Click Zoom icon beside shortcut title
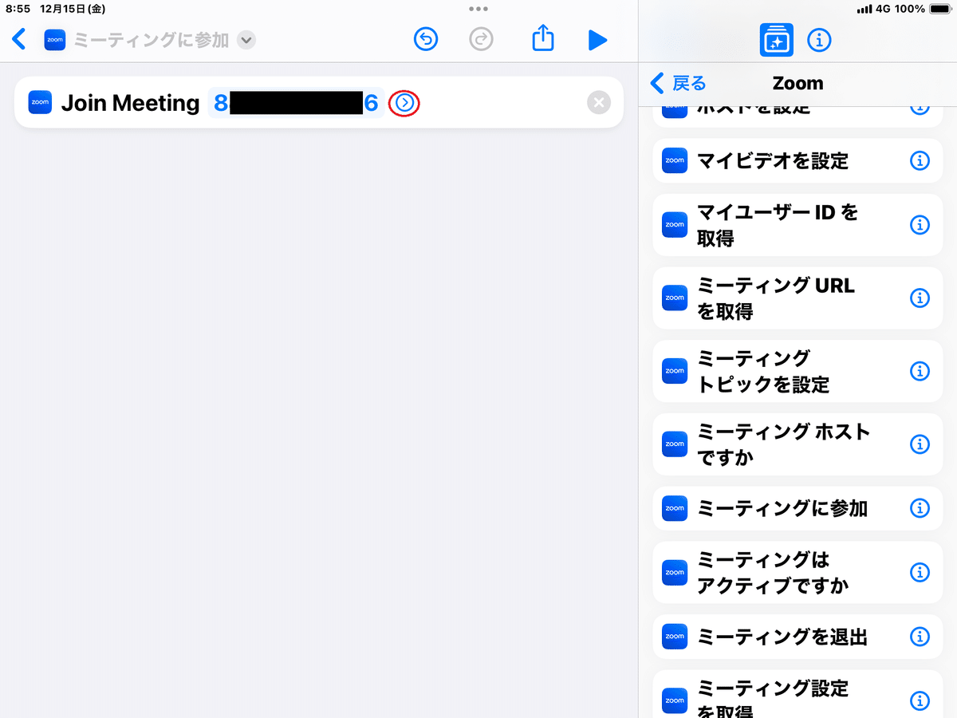 point(55,40)
